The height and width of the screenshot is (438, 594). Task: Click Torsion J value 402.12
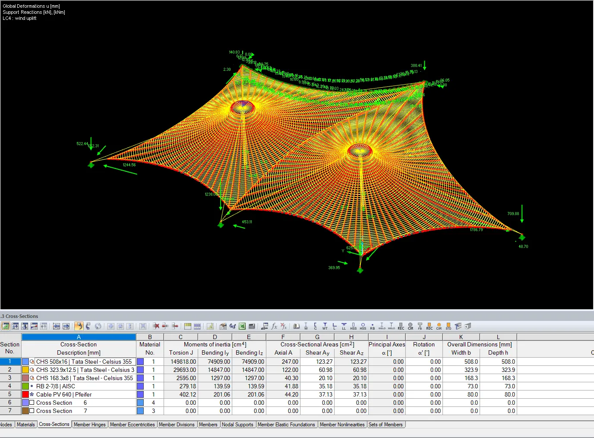click(181, 394)
